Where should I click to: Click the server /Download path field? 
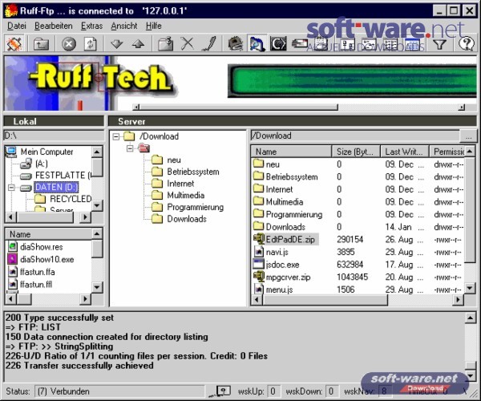click(x=355, y=136)
